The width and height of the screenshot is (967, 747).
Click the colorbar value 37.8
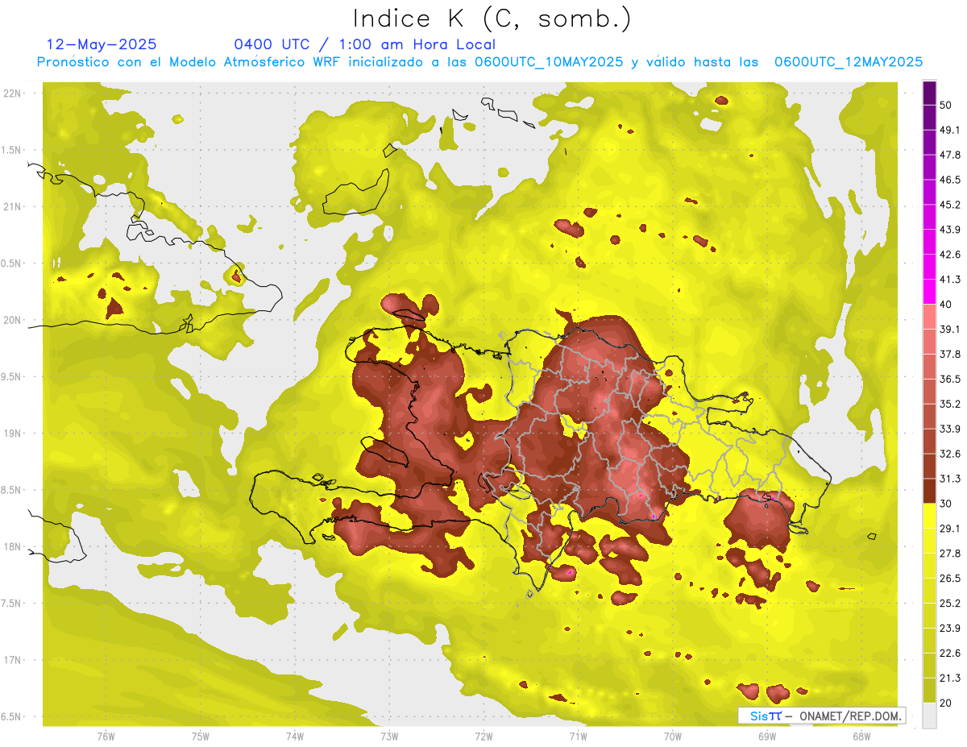click(x=949, y=354)
